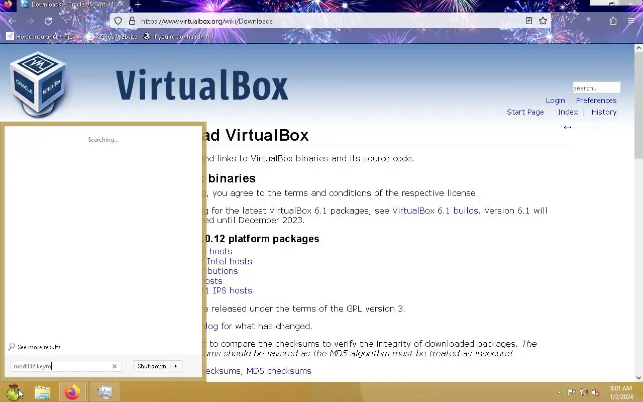Viewport: 643px width, 402px height.
Task: Click the VirtualBox cube logo
Action: pyautogui.click(x=38, y=83)
